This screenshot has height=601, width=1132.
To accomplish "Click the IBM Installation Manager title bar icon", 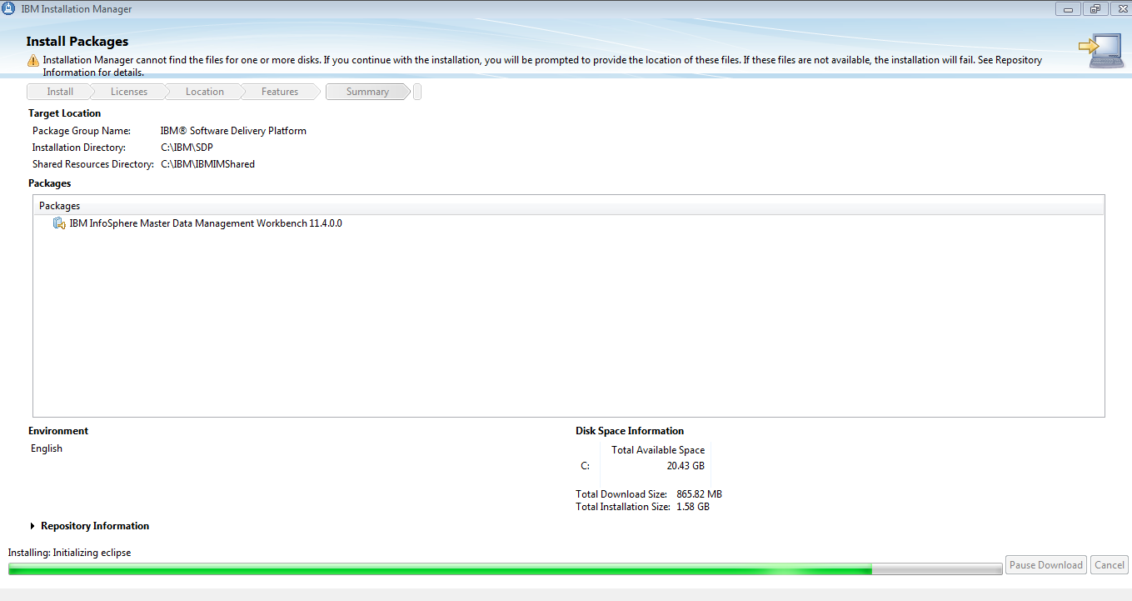I will [x=9, y=9].
